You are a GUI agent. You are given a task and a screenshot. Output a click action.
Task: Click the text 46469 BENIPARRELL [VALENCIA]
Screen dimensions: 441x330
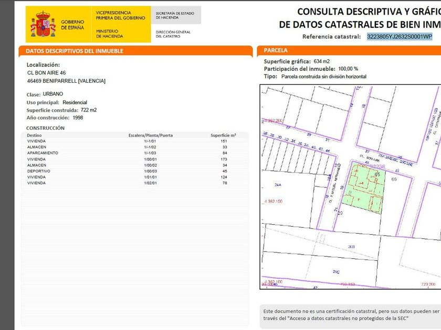point(66,81)
